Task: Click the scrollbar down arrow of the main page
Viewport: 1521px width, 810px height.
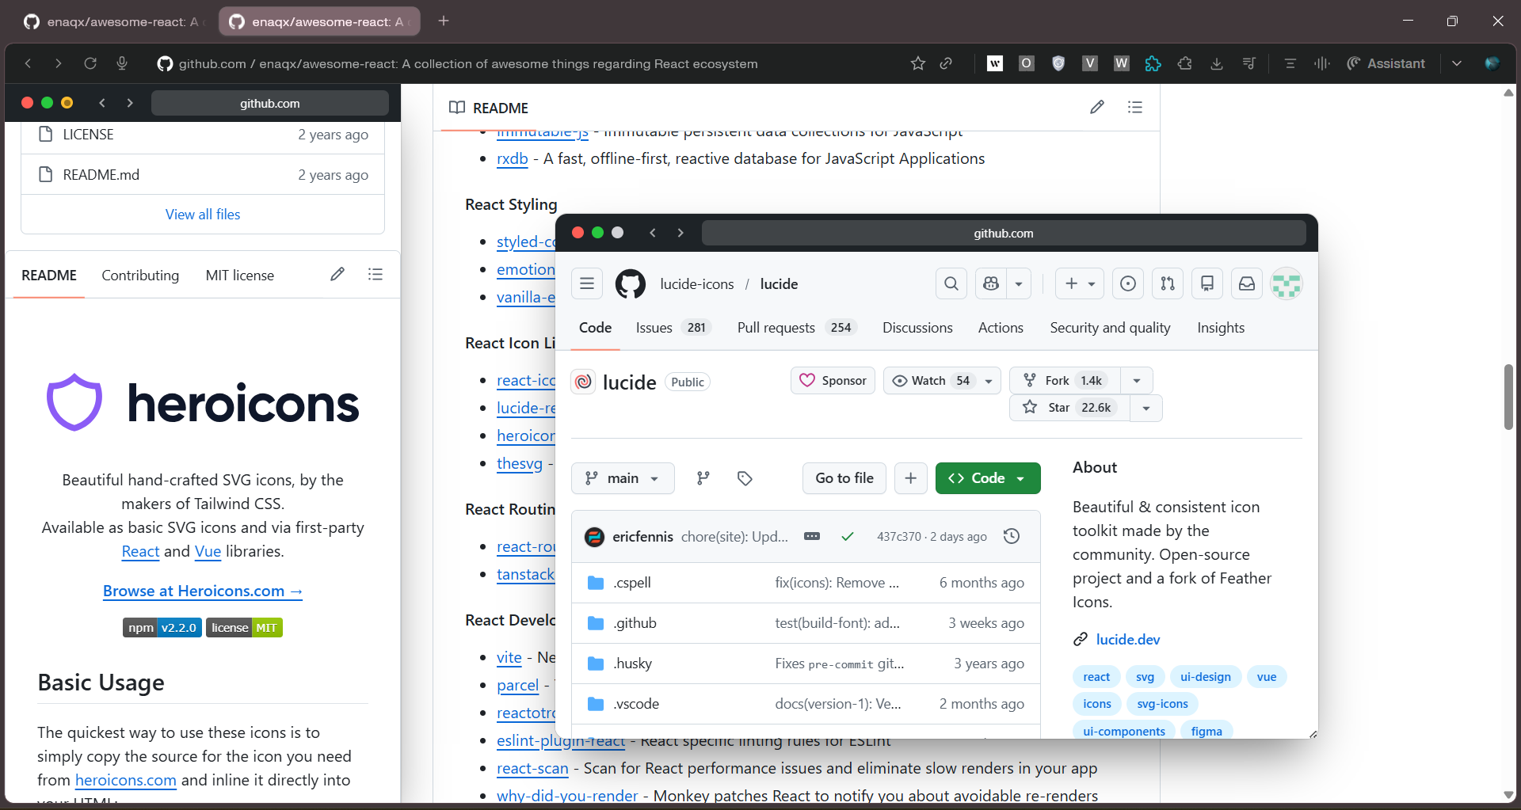Action: tap(1508, 795)
